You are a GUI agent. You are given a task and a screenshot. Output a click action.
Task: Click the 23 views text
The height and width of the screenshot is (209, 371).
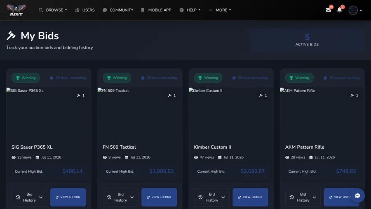(x=24, y=157)
